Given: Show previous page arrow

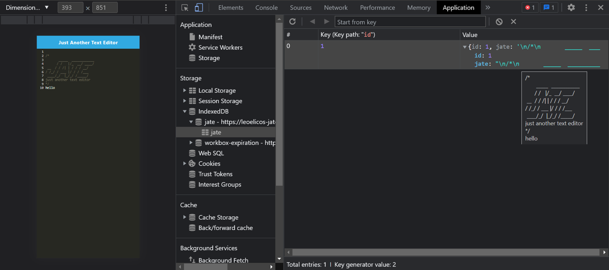Looking at the screenshot, I should [x=312, y=21].
